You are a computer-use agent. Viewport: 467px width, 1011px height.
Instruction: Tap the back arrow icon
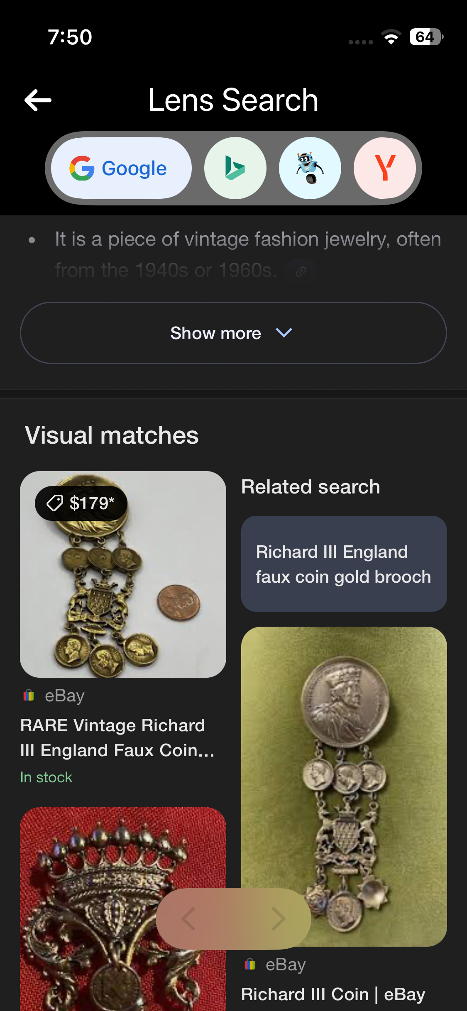38,100
